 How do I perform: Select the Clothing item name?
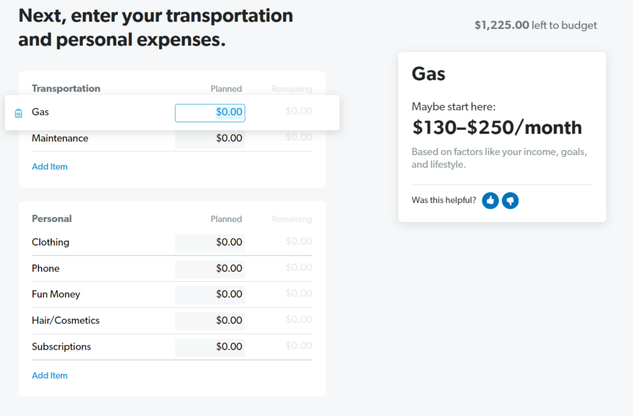(51, 242)
